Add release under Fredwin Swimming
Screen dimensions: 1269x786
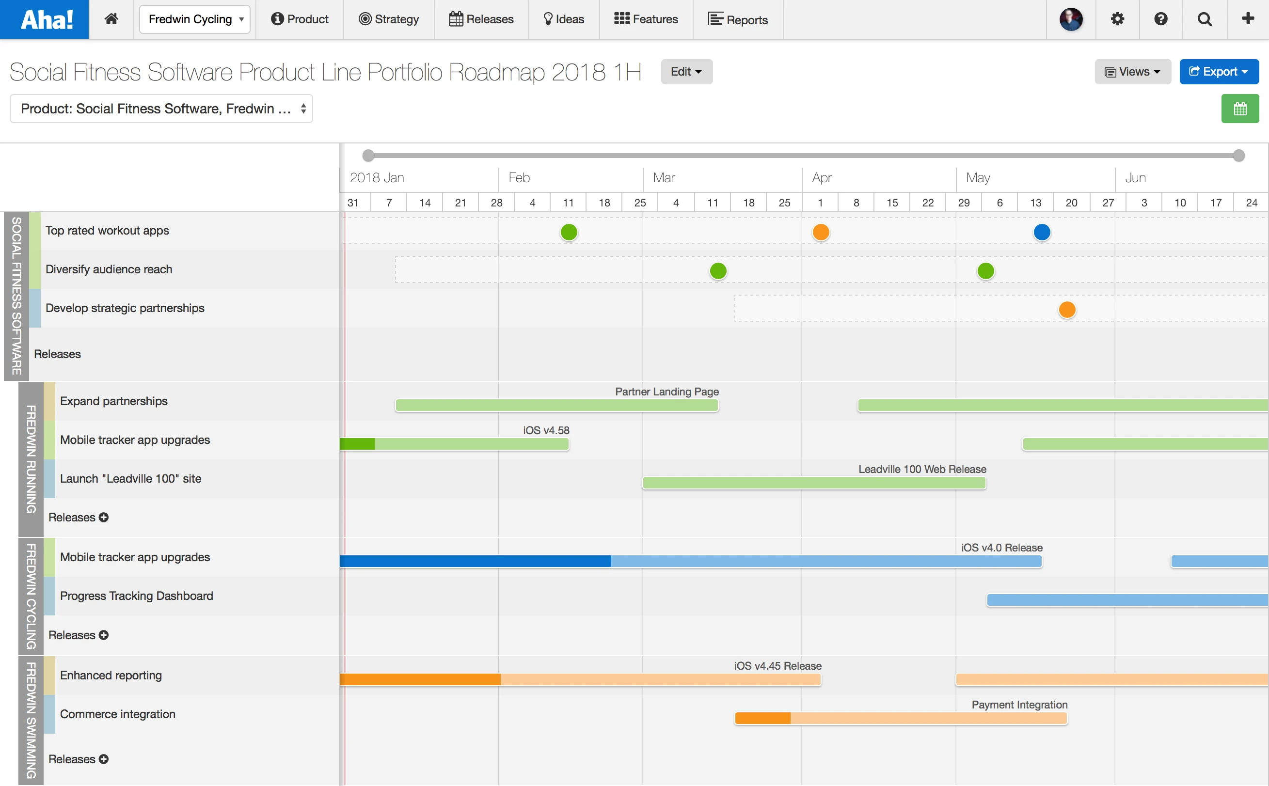point(104,759)
